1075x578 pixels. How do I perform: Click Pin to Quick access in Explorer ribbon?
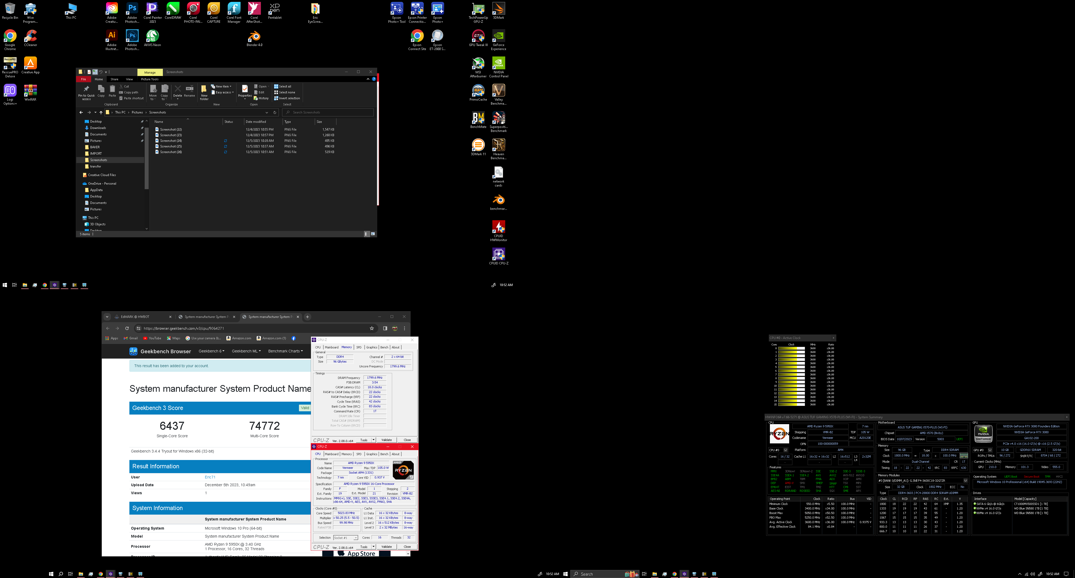[86, 93]
